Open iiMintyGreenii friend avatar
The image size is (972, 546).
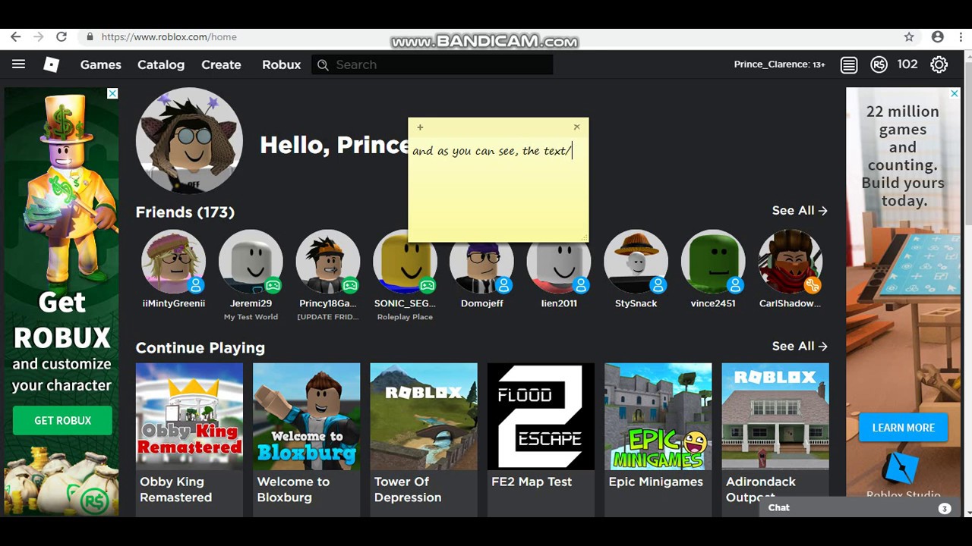(174, 262)
